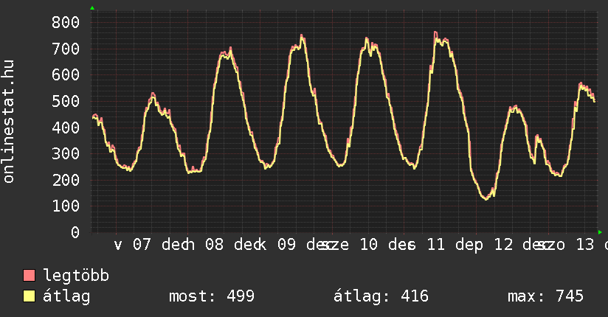
Task: Click the 500 label on y-axis
Action: click(x=65, y=102)
